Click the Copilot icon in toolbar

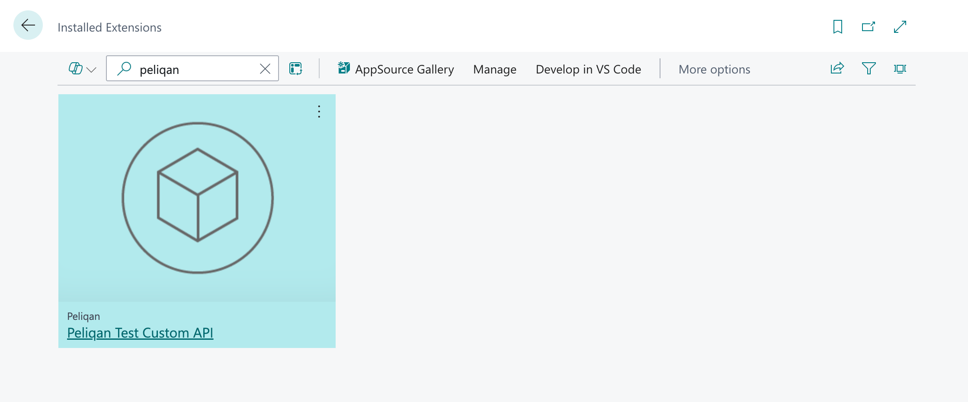click(x=76, y=69)
